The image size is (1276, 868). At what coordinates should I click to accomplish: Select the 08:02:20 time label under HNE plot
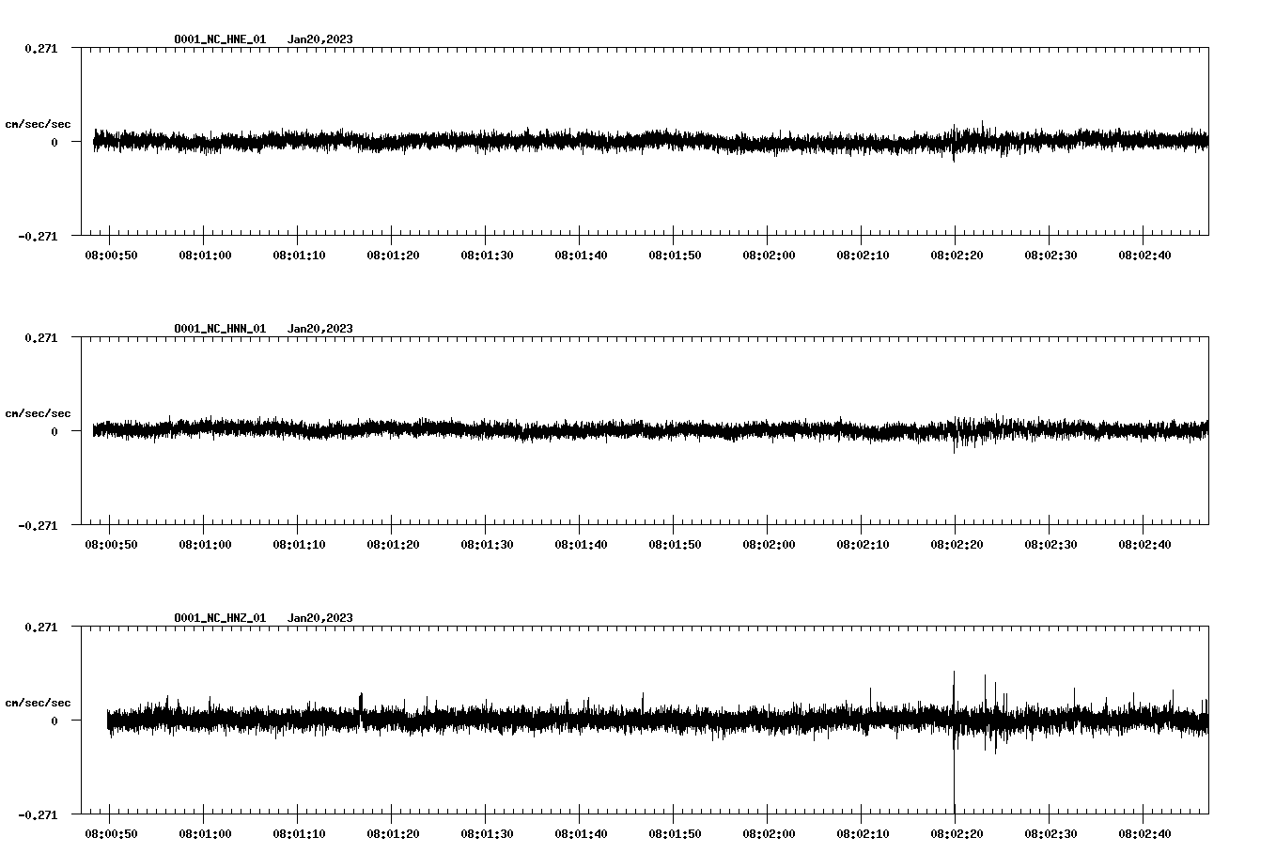pos(957,255)
